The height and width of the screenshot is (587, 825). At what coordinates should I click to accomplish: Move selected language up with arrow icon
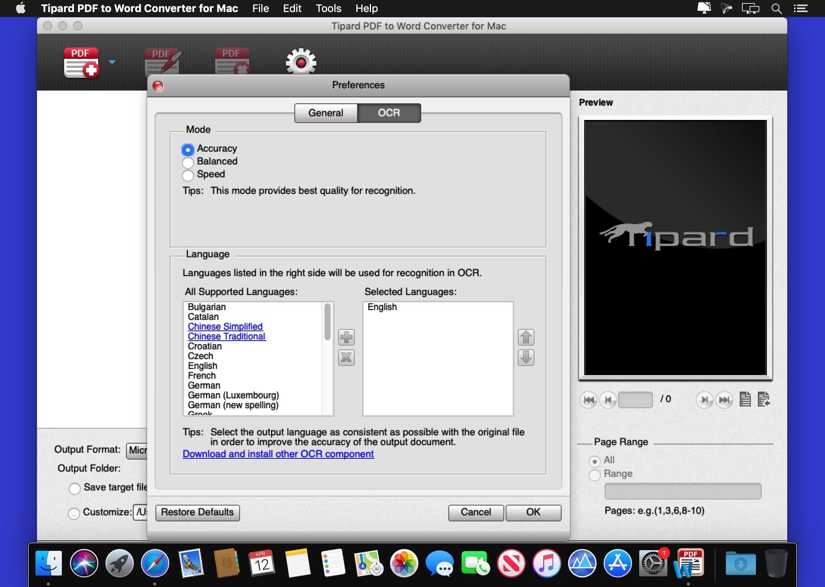click(x=526, y=337)
